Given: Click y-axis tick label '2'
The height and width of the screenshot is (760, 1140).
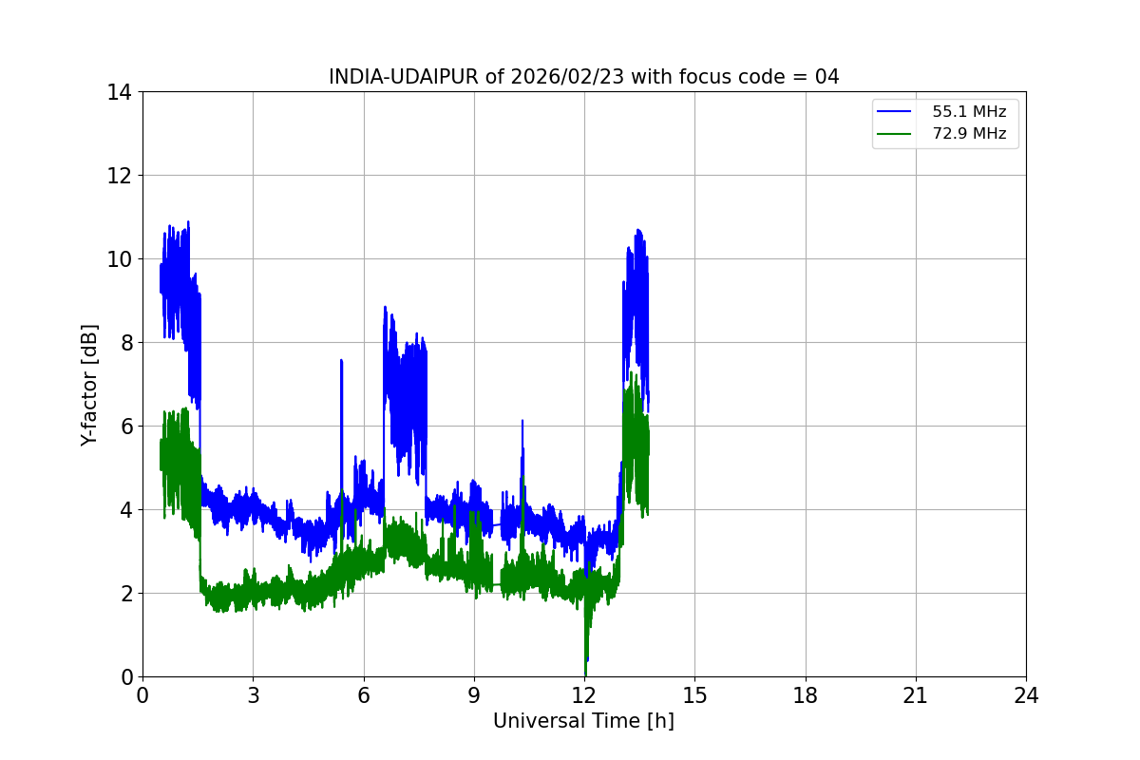Looking at the screenshot, I should tap(126, 594).
